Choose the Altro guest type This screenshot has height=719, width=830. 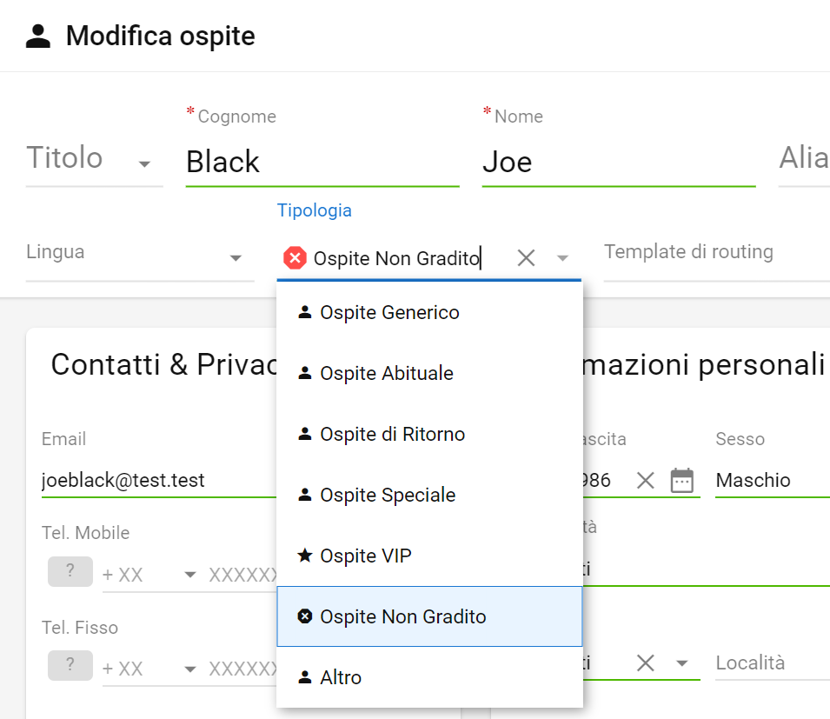[x=429, y=677]
